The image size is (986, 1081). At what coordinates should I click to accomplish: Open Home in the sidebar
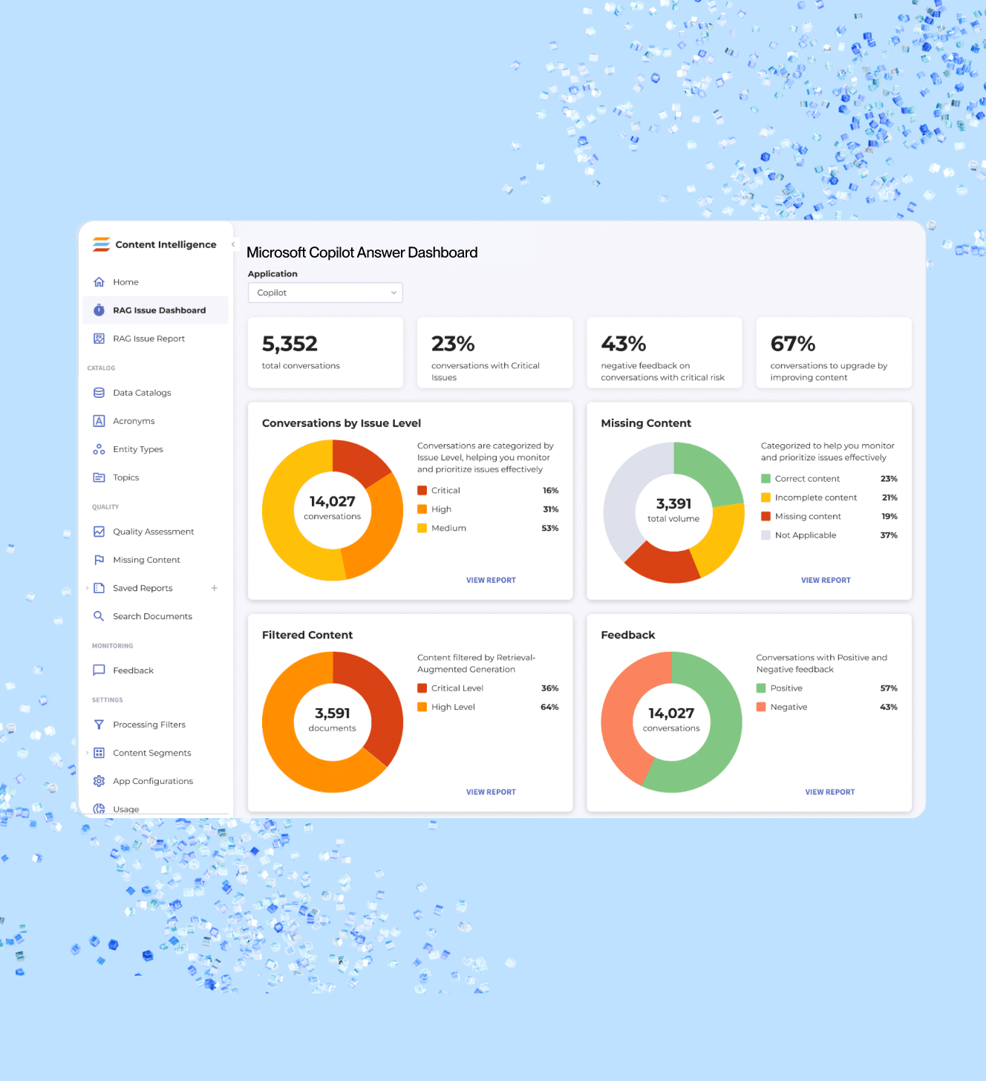click(x=155, y=282)
